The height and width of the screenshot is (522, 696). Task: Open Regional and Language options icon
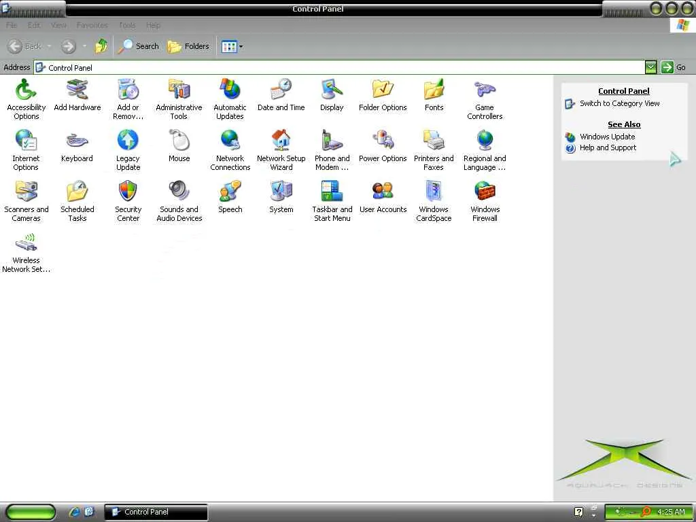(x=485, y=150)
